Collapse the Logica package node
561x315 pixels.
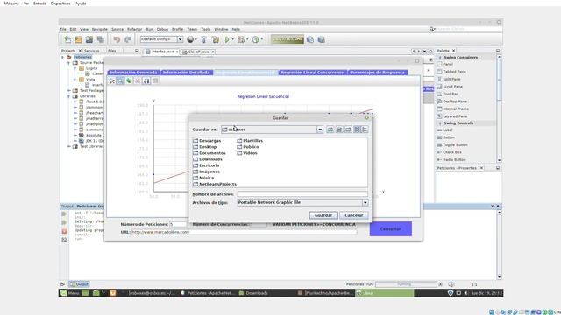(x=75, y=68)
